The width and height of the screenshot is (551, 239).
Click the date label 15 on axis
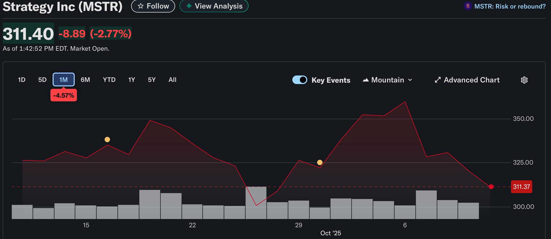(x=86, y=225)
